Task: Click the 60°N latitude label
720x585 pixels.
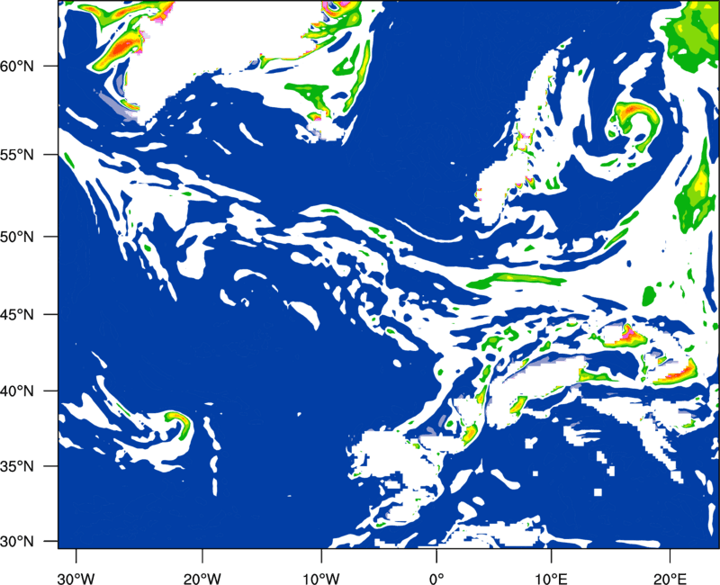Action: point(17,66)
